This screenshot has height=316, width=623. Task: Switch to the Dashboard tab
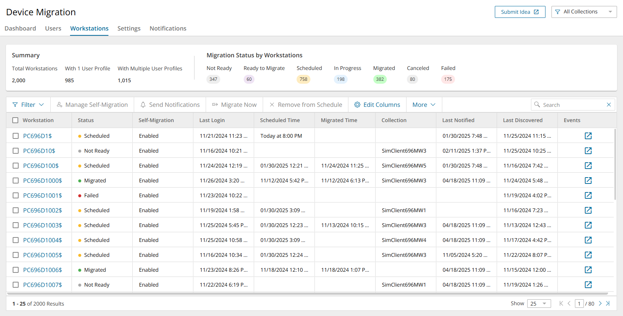click(20, 28)
